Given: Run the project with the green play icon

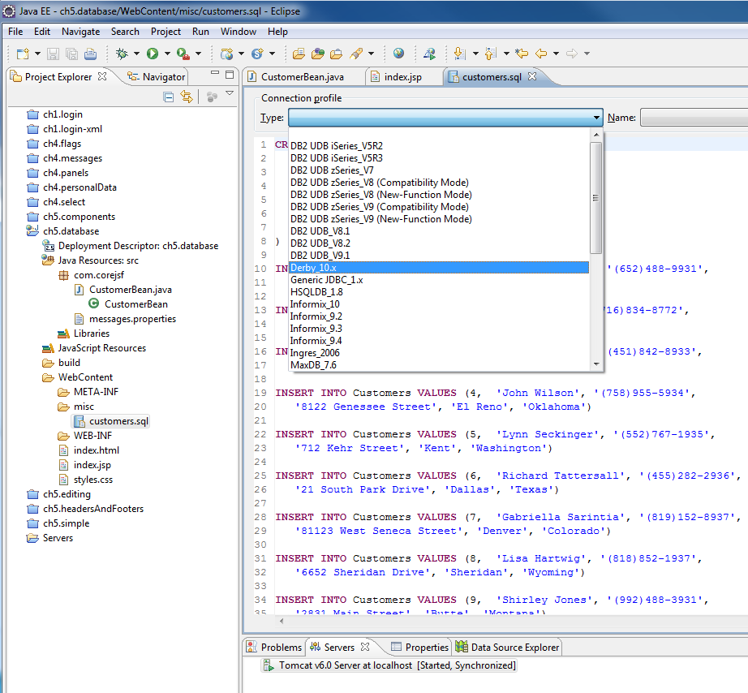Looking at the screenshot, I should pyautogui.click(x=153, y=54).
